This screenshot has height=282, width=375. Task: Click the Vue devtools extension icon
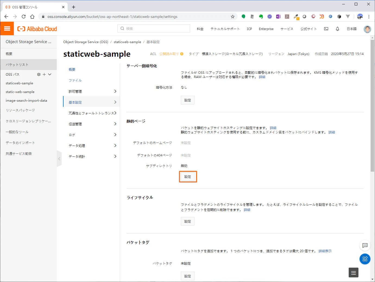(x=348, y=17)
